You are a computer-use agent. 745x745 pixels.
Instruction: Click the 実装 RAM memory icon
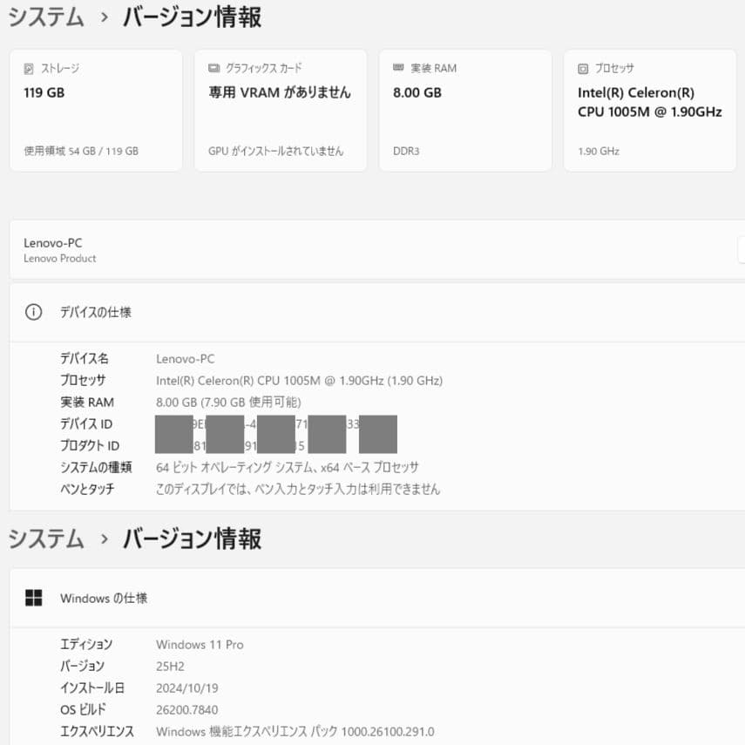pyautogui.click(x=398, y=68)
